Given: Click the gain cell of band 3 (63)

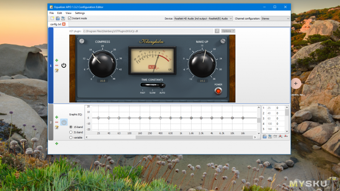Looking at the screenshot, I should point(280,119).
